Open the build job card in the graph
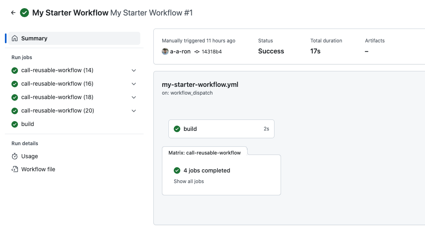 pyautogui.click(x=221, y=129)
